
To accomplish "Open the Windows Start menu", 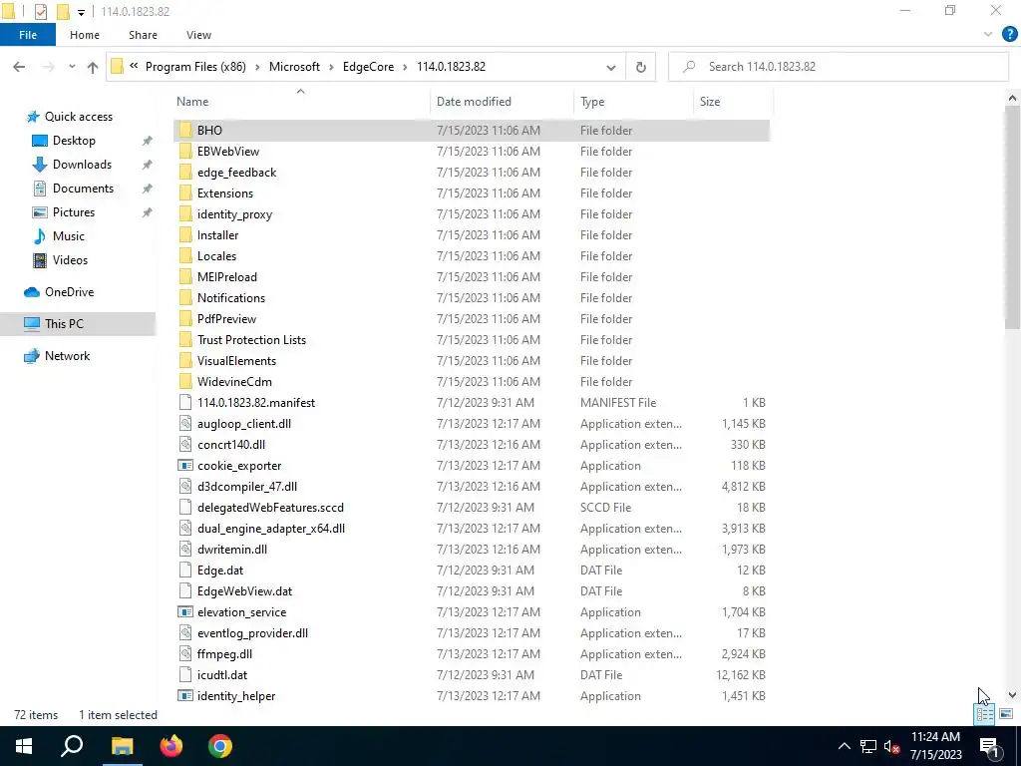I will pos(24,746).
